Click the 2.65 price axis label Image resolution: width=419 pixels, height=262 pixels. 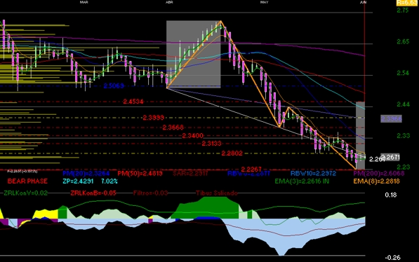pos(403,41)
